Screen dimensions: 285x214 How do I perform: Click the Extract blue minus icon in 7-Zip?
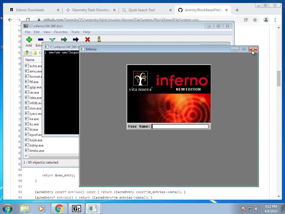pyautogui.click(x=41, y=40)
